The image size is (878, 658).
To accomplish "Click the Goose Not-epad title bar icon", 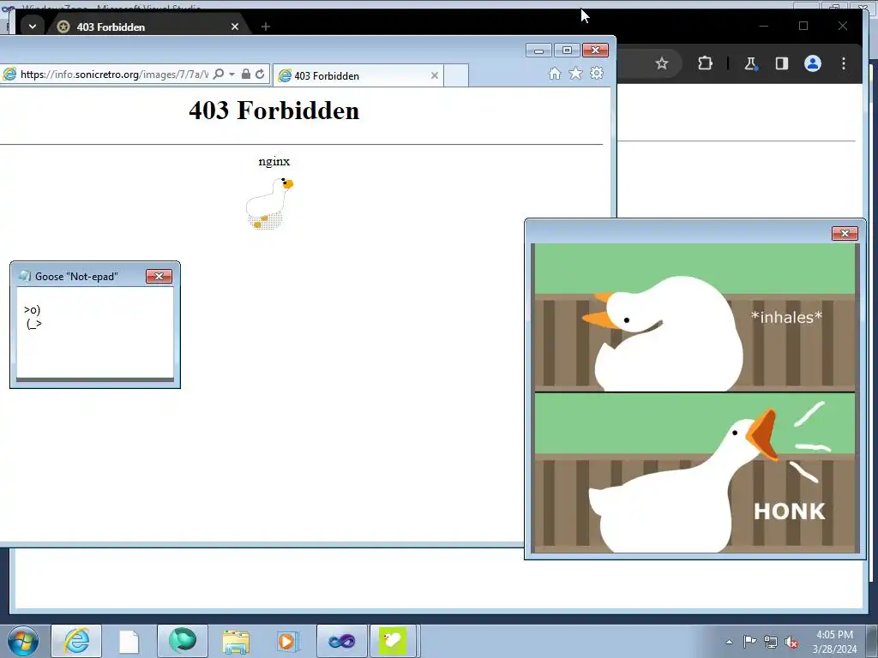I will point(25,276).
